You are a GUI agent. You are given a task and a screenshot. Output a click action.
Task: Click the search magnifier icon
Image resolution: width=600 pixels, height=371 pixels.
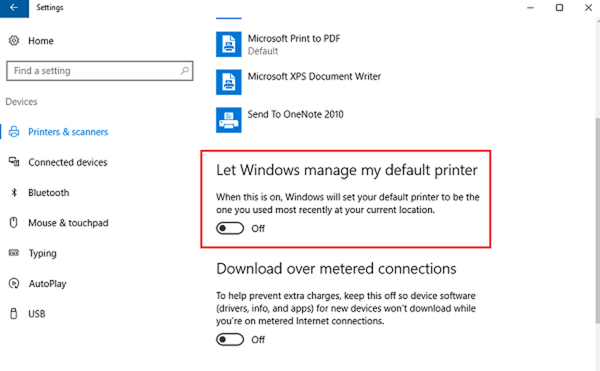pos(185,71)
